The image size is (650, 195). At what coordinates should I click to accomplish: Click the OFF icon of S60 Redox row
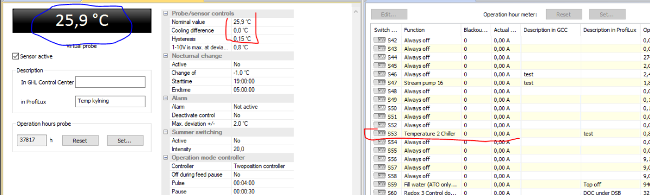[379, 192]
